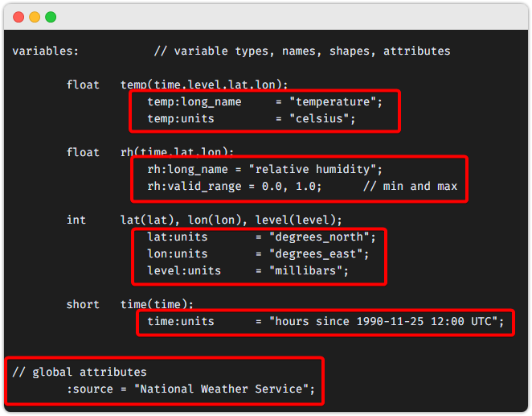Image resolution: width=532 pixels, height=416 pixels.
Task: Click the '0.0, 1.0;' range values
Action: (x=292, y=187)
